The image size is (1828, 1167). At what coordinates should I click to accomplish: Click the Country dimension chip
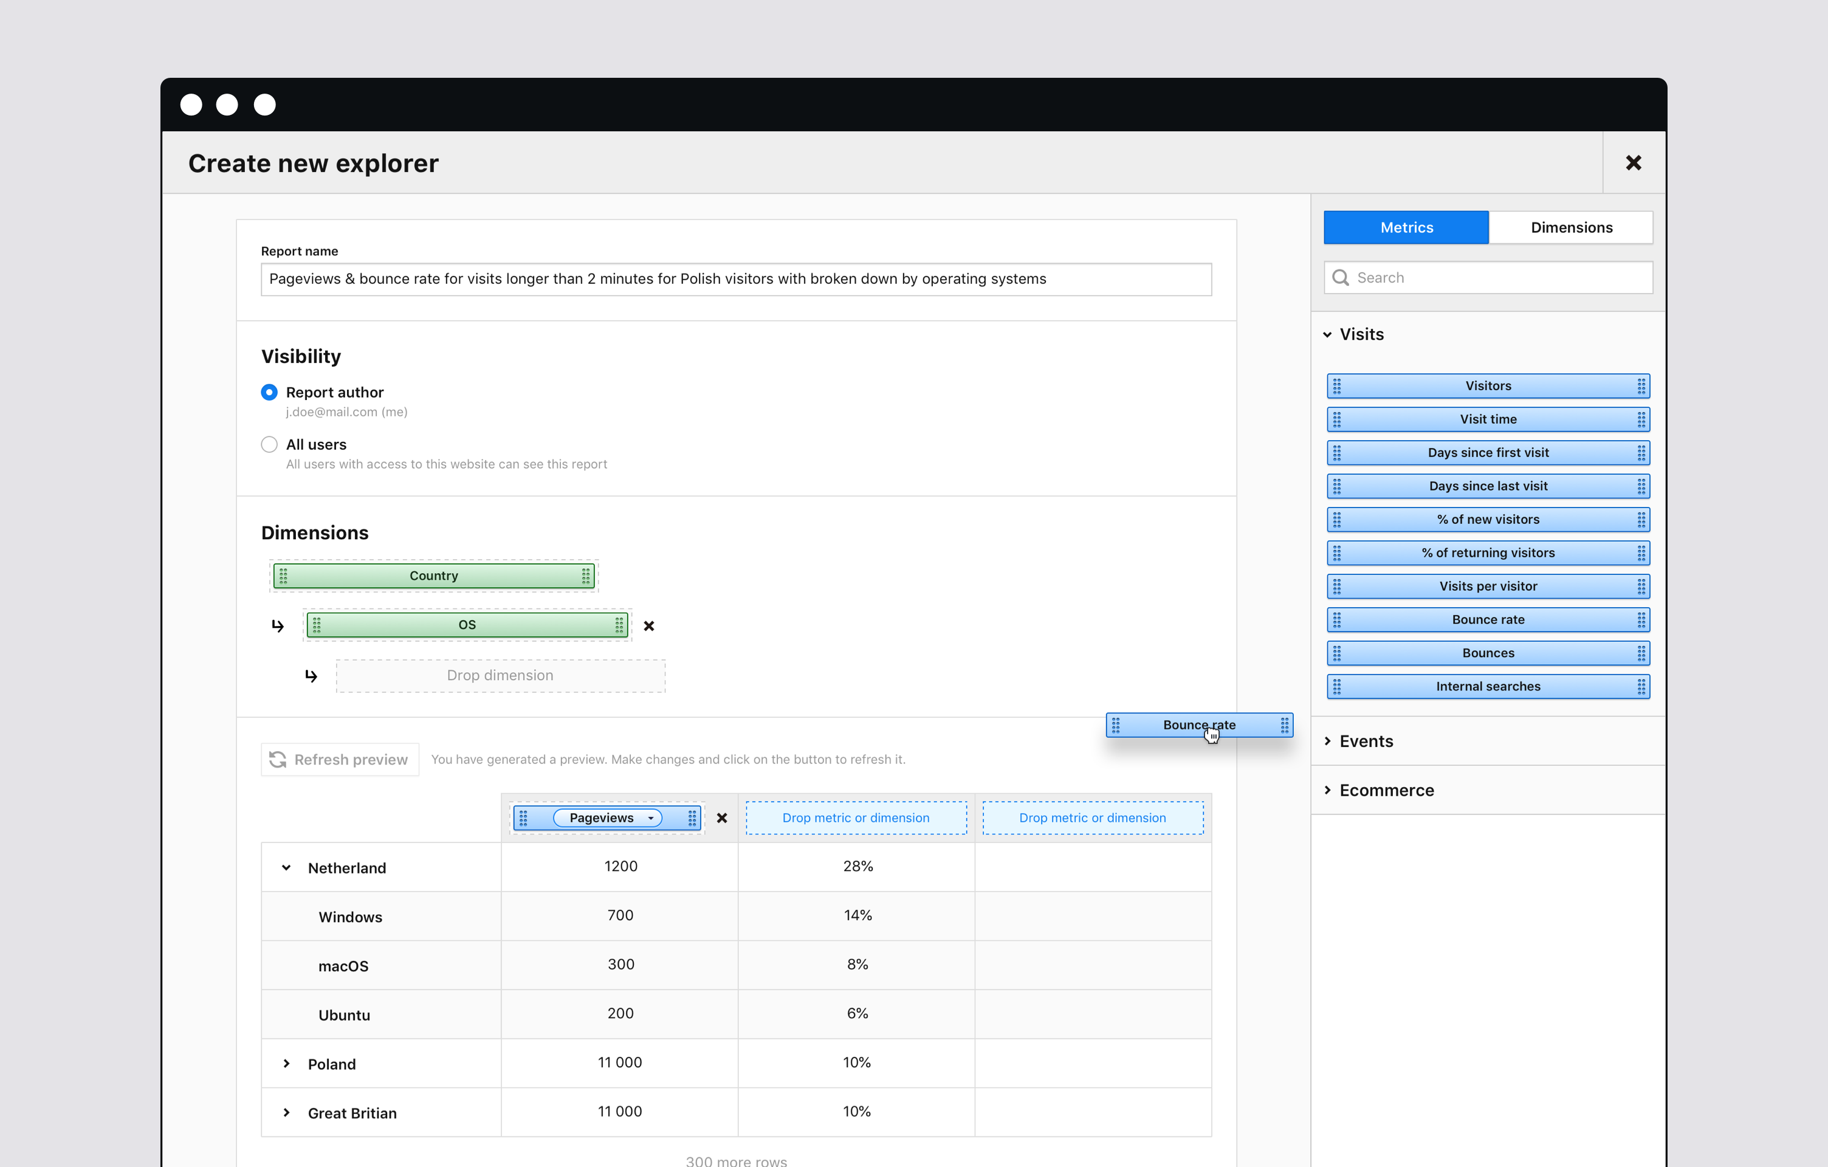(x=433, y=576)
